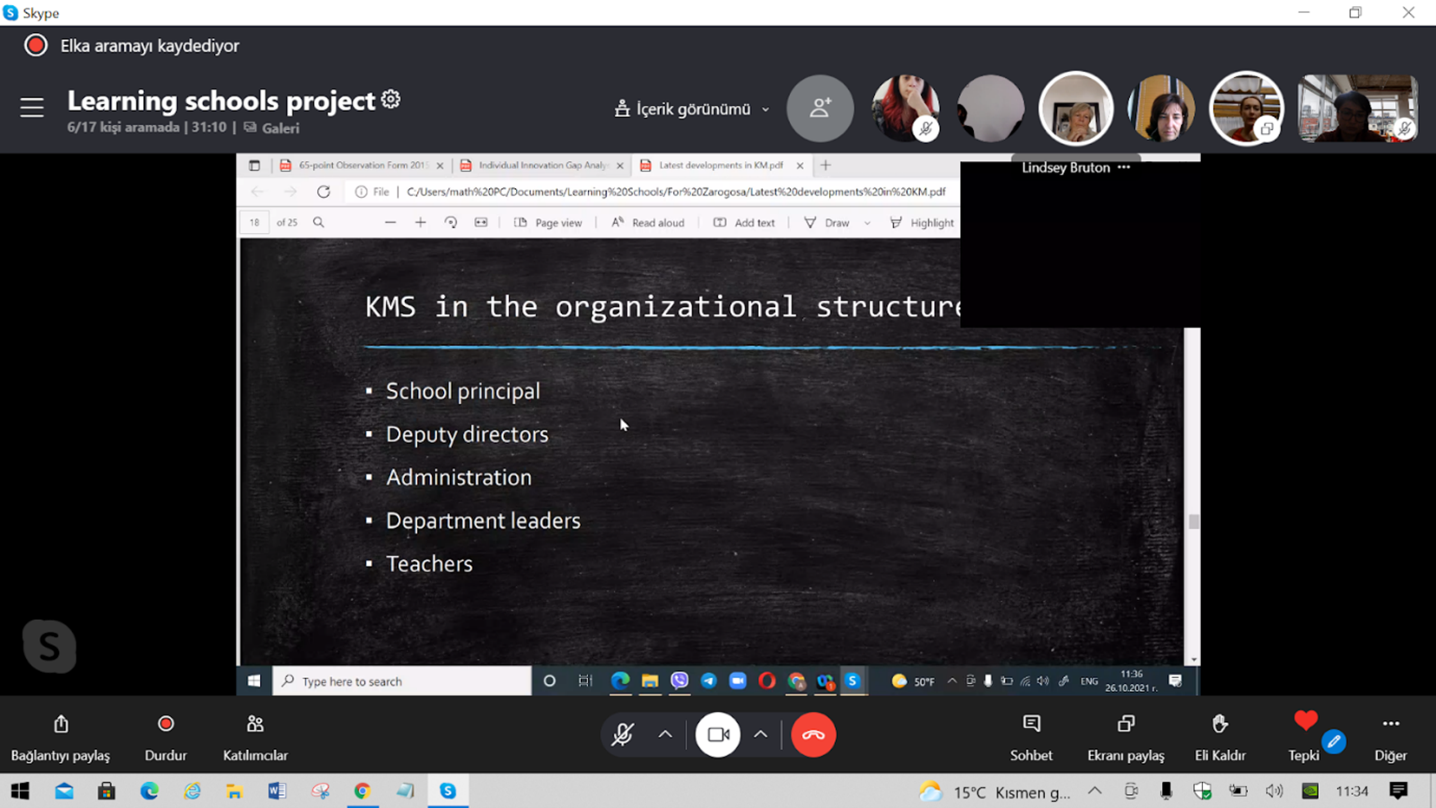This screenshot has height=808, width=1436.
Task: Stop recording with Durdur
Action: point(166,724)
